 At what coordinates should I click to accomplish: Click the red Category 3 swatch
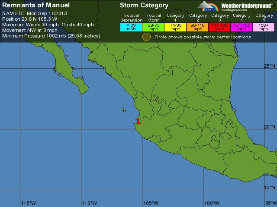pyautogui.click(x=219, y=27)
